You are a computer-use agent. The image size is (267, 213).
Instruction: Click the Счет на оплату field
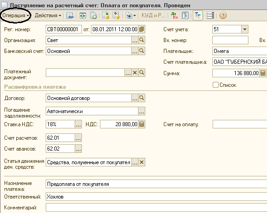tap(240, 124)
